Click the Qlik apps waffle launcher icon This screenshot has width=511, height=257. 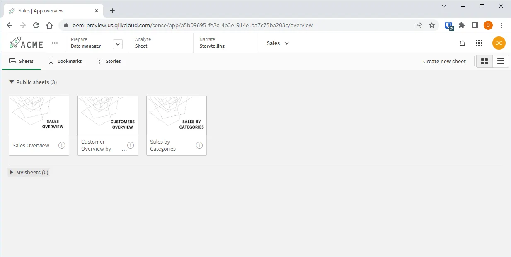click(479, 43)
